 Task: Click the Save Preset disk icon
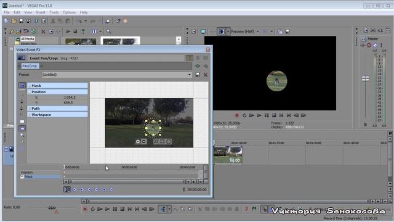coord(198,75)
